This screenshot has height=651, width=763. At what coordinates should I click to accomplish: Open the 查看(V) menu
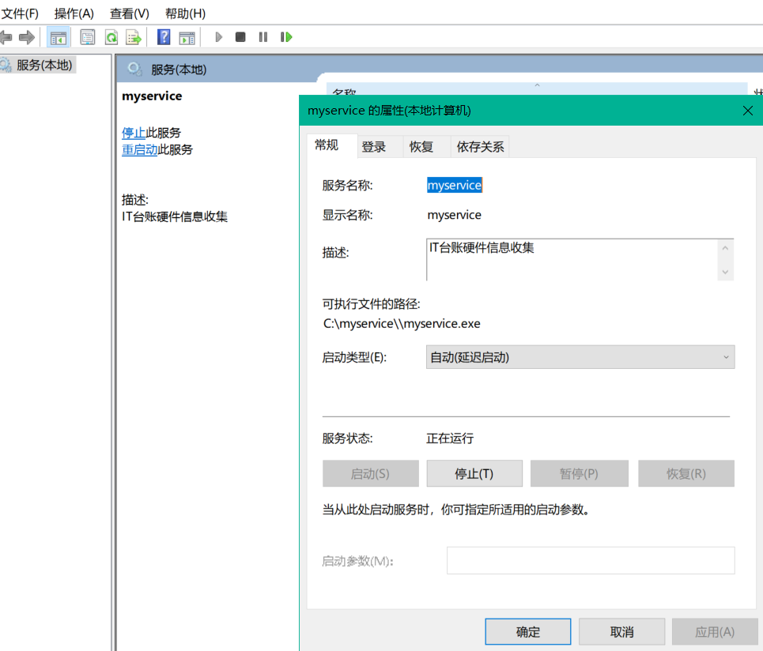point(129,13)
